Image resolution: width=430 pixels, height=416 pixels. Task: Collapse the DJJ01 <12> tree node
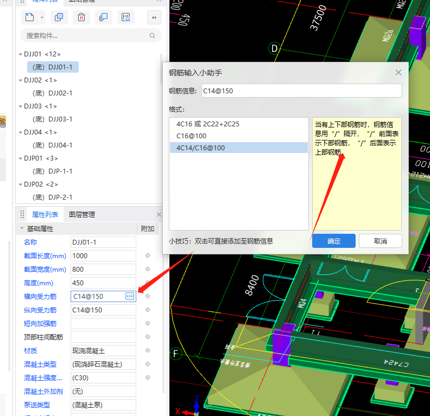click(x=20, y=54)
